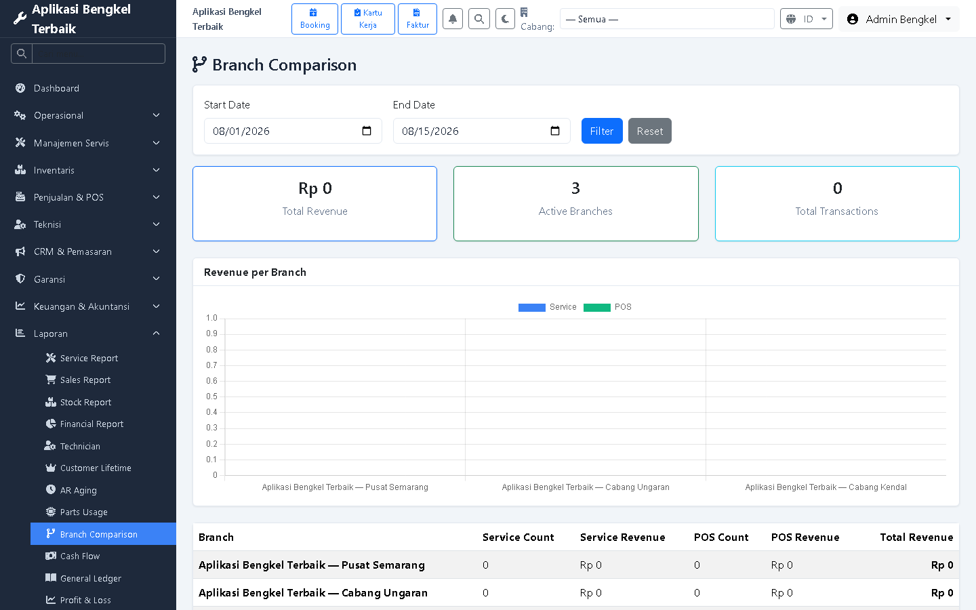Click the Garansi shield icon

[x=20, y=279]
